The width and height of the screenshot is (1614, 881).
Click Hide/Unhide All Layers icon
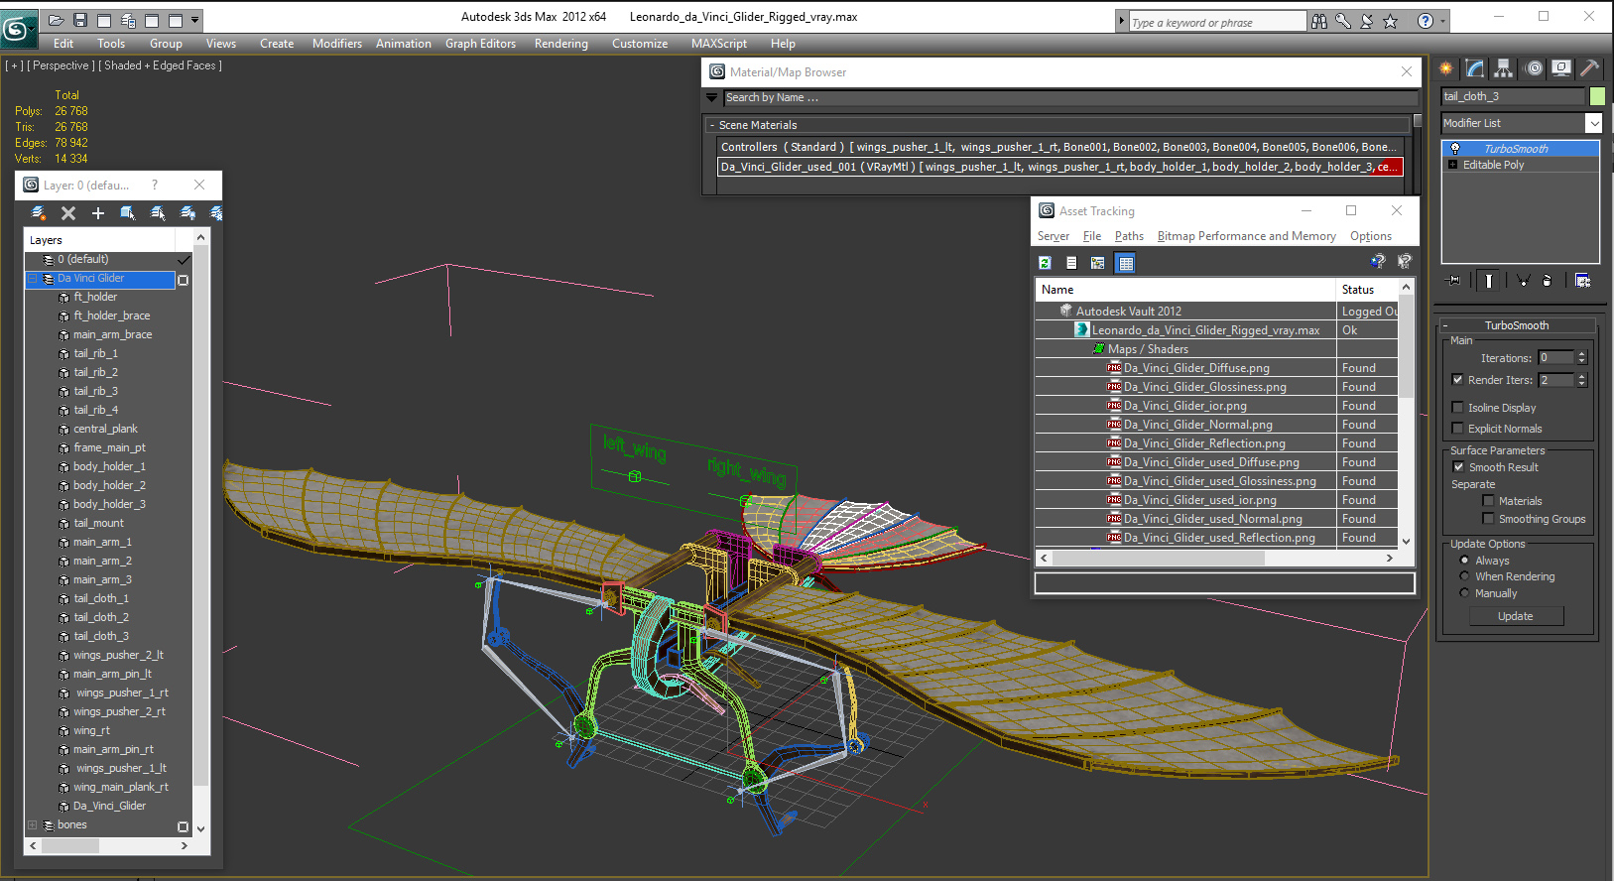point(187,212)
